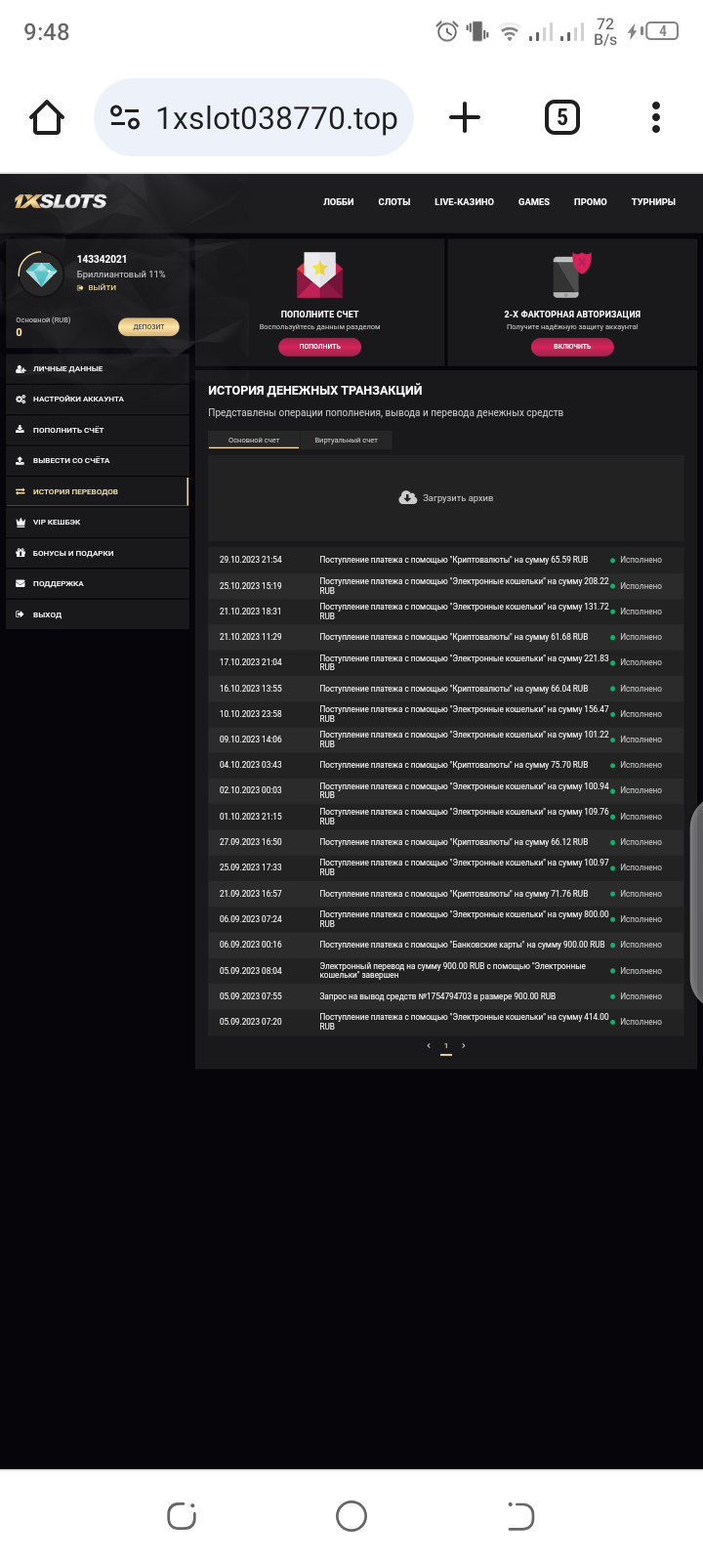Screen dimensions: 703x1563
Task: Click the withdrawal request №1754794703 row
Action: pos(446,996)
